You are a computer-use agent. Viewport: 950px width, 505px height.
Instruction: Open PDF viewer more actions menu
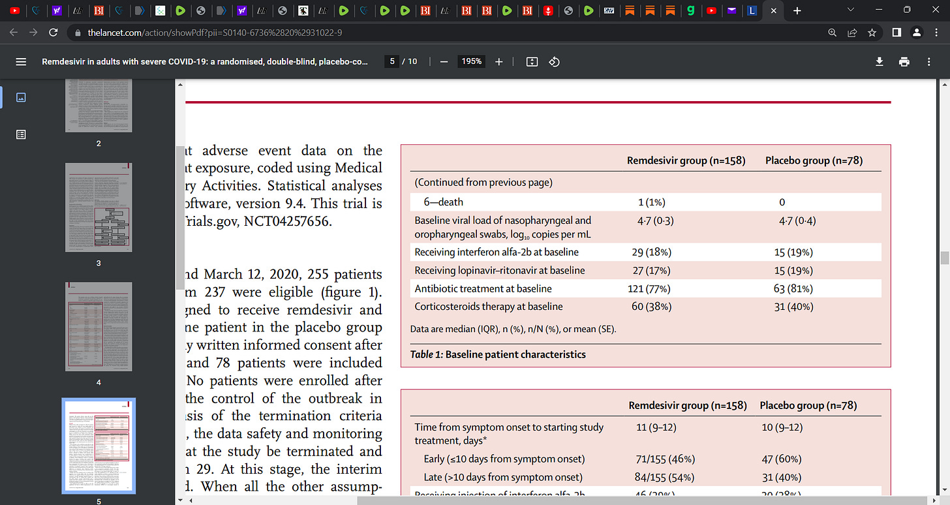point(929,61)
